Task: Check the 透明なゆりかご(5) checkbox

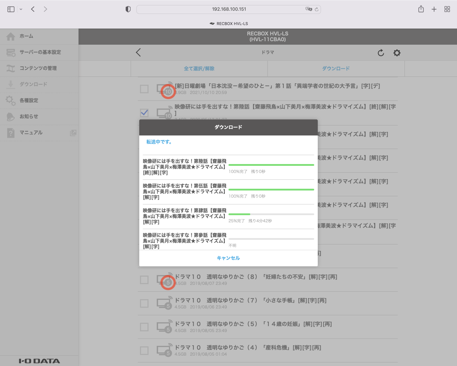Action: pyautogui.click(x=144, y=327)
